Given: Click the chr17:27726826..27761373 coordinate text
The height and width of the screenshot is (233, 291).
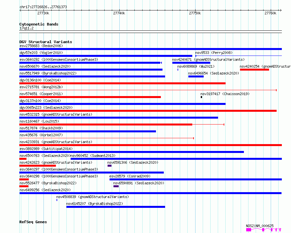Looking at the screenshot, I should coord(43,7).
